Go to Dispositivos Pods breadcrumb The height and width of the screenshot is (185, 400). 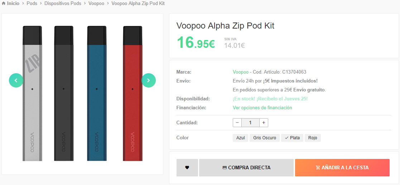coord(63,4)
